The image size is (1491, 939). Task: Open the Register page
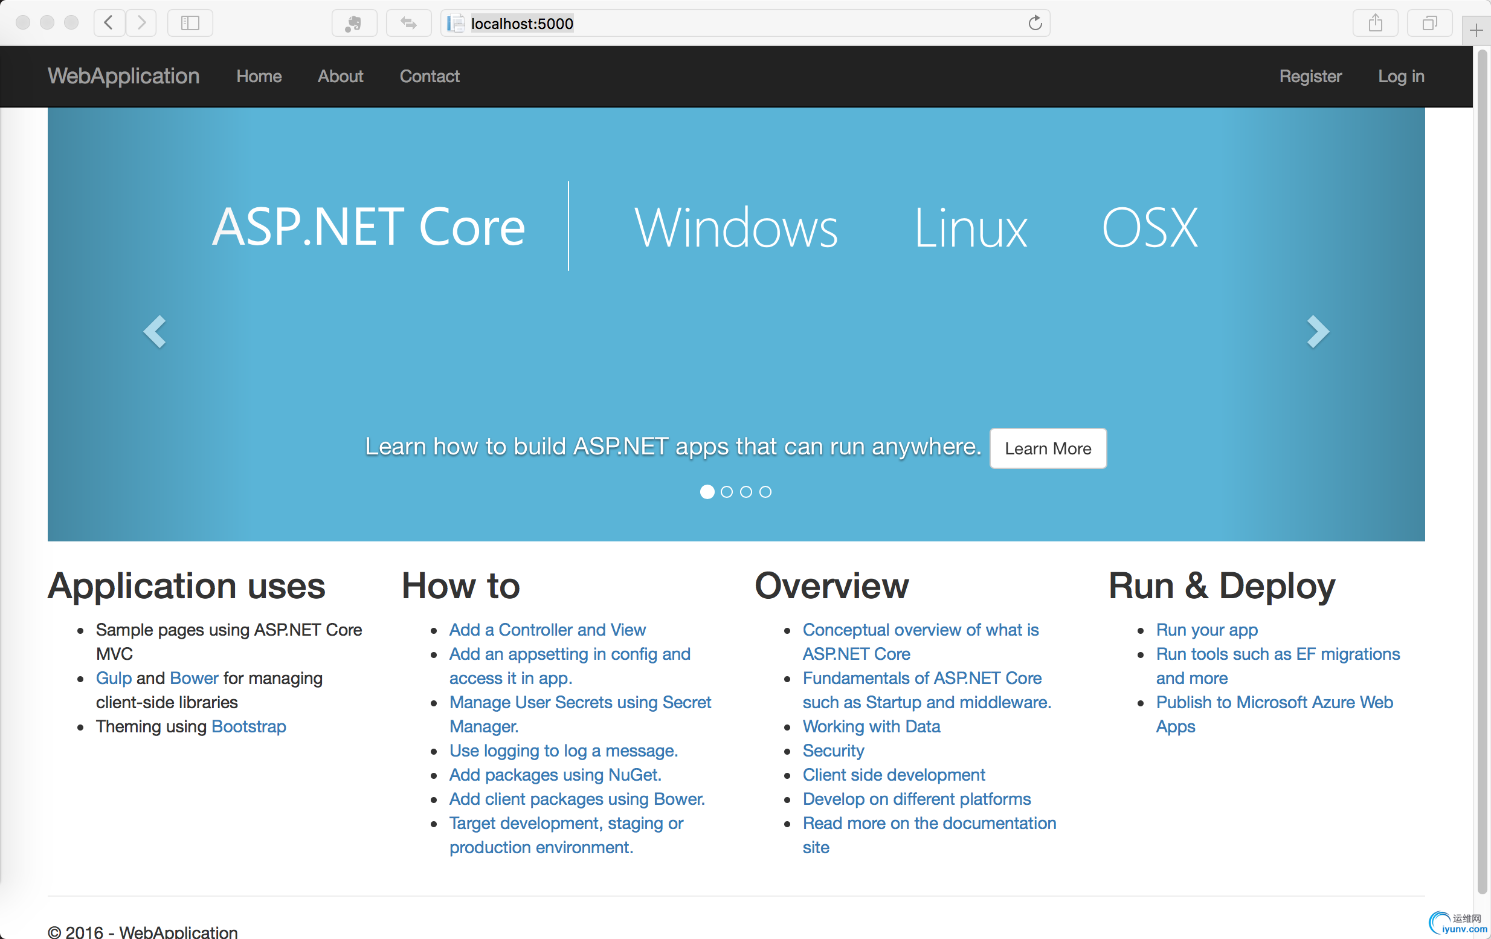1310,76
